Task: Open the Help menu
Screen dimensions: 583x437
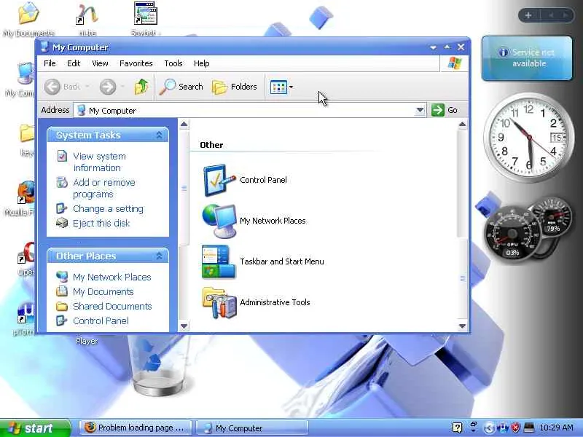Action: (x=202, y=63)
